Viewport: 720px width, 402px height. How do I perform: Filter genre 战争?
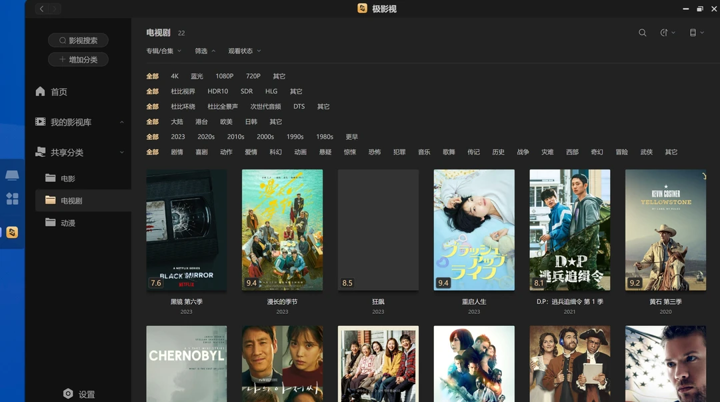click(523, 152)
